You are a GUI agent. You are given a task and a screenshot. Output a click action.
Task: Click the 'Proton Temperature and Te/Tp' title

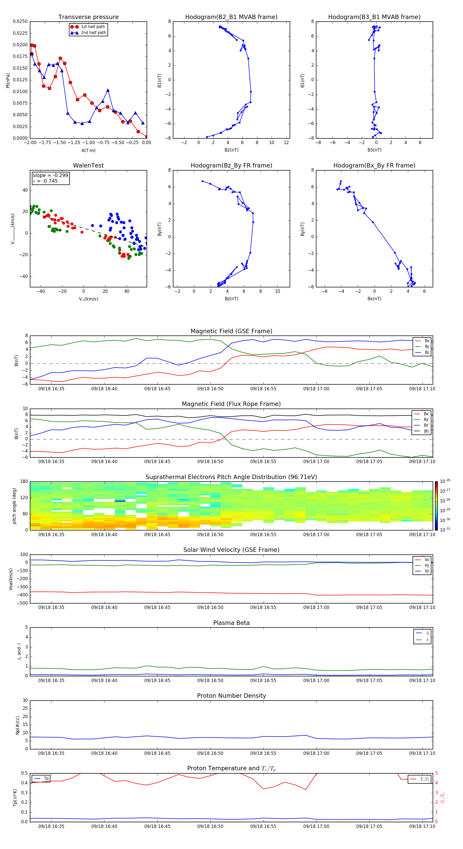click(x=231, y=768)
